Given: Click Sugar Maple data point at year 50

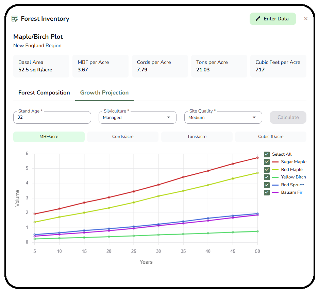Looking at the screenshot, I should click(257, 158).
